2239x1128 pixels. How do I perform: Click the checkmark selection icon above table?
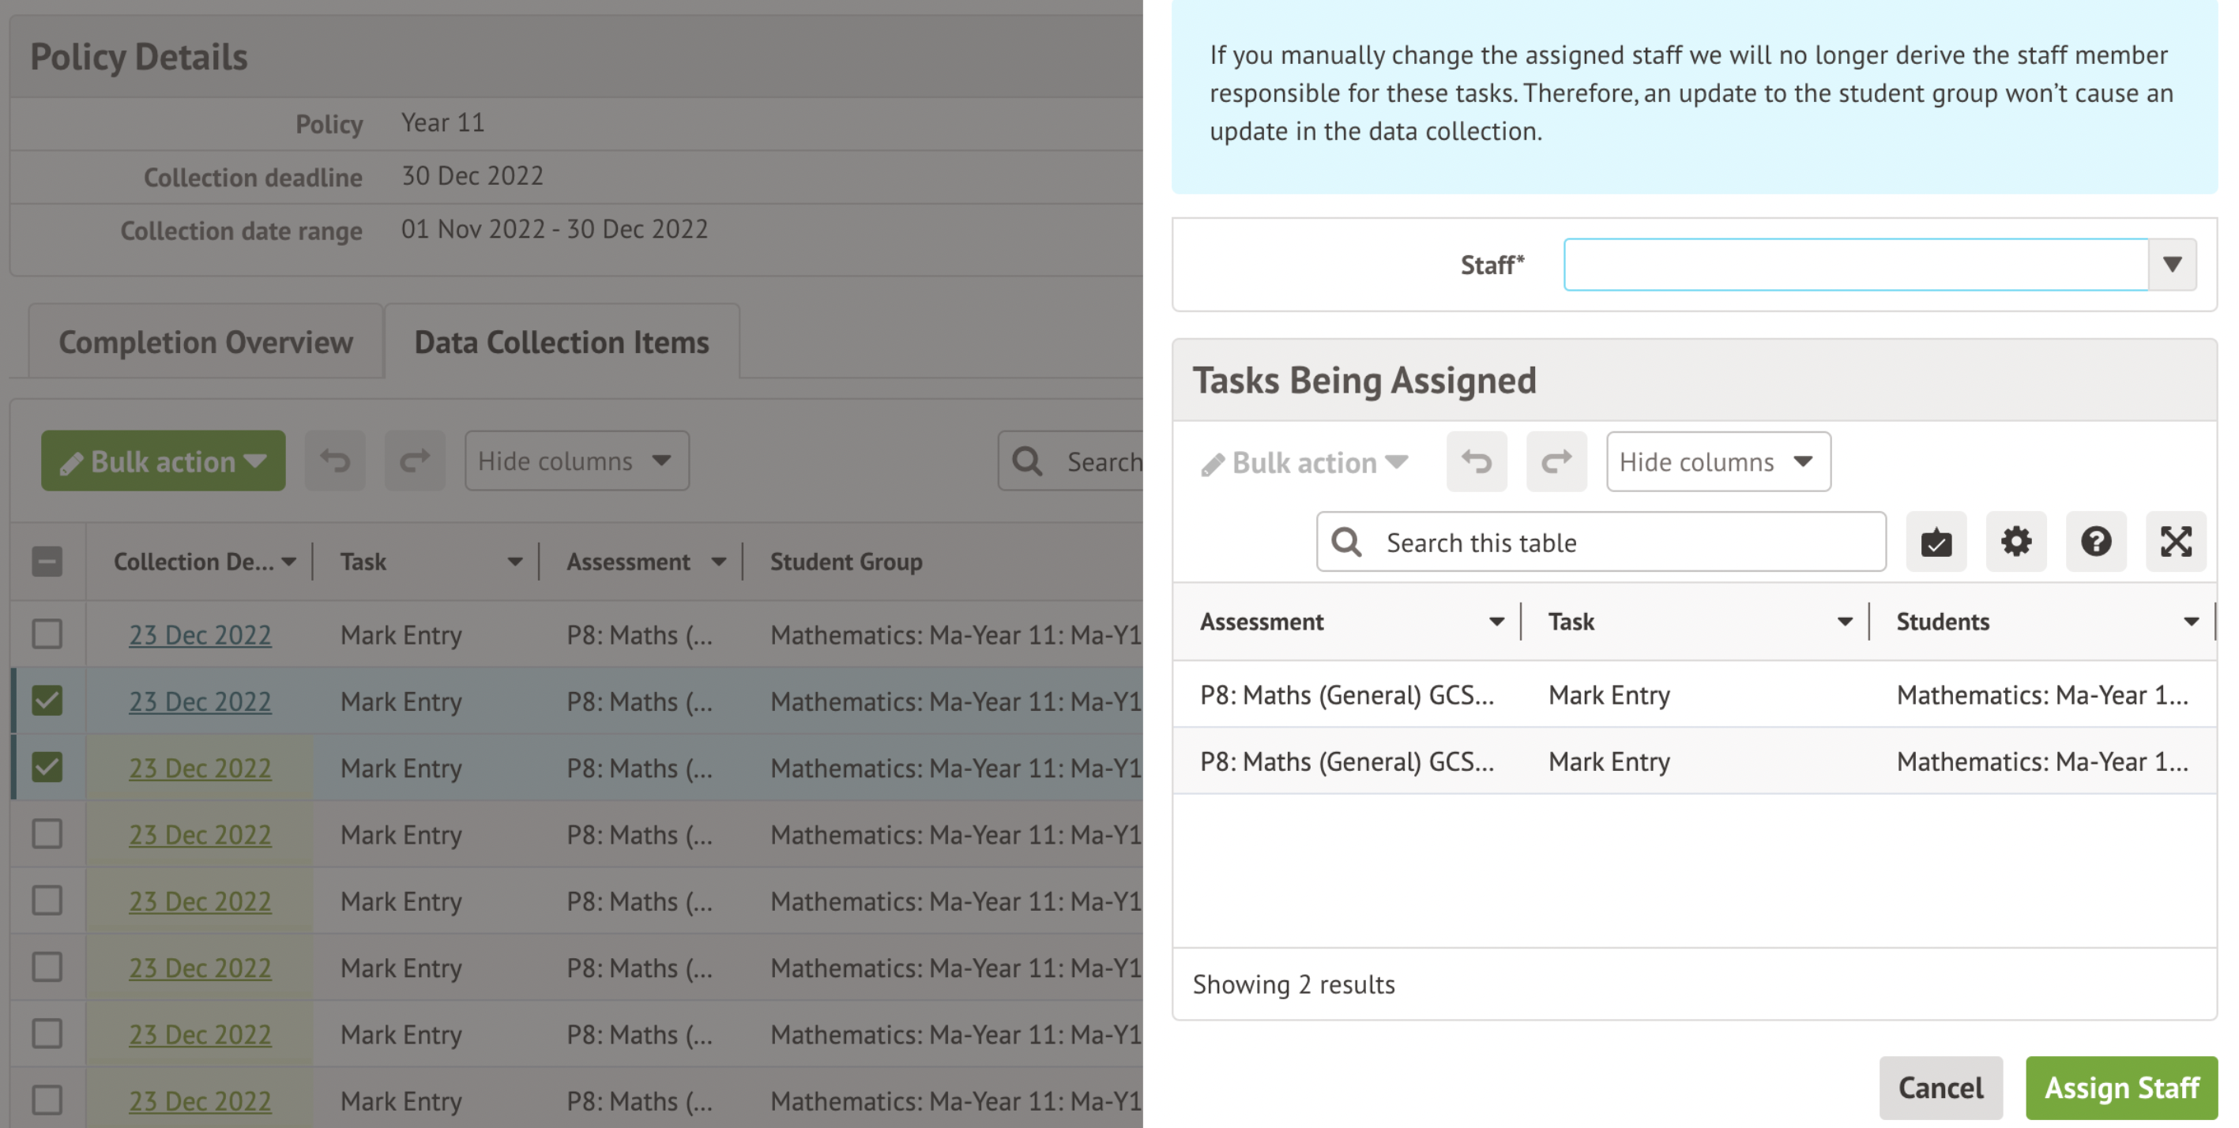pyautogui.click(x=1936, y=542)
